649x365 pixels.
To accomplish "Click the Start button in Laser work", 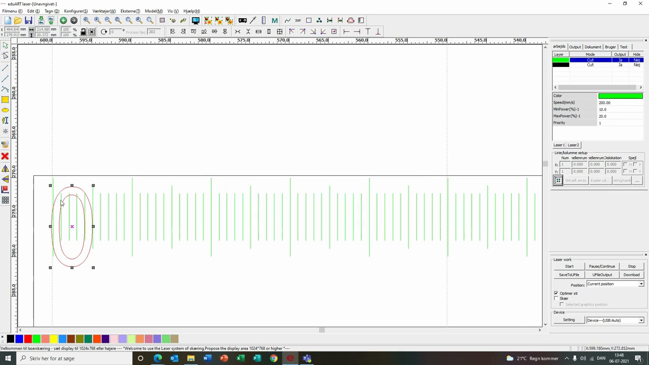I will click(x=569, y=267).
